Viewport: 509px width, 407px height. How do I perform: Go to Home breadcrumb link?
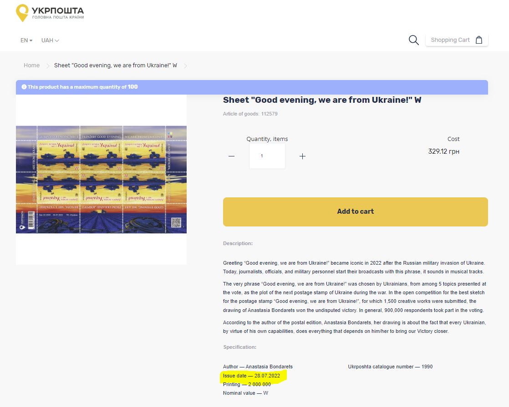[31, 65]
